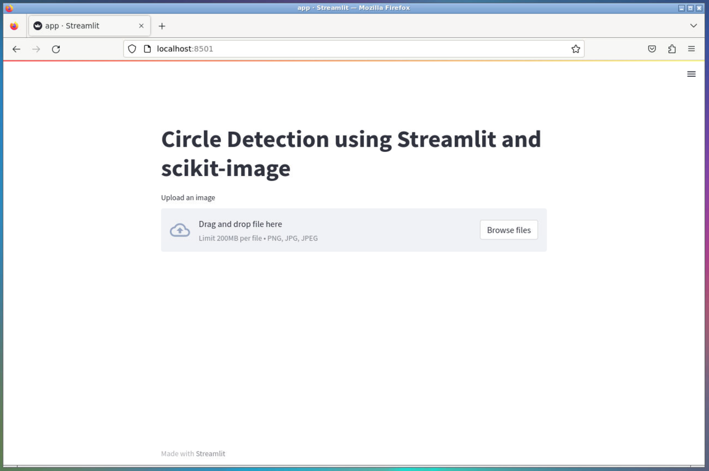Click the Circle Detection heading text
This screenshot has width=709, height=471.
click(351, 154)
